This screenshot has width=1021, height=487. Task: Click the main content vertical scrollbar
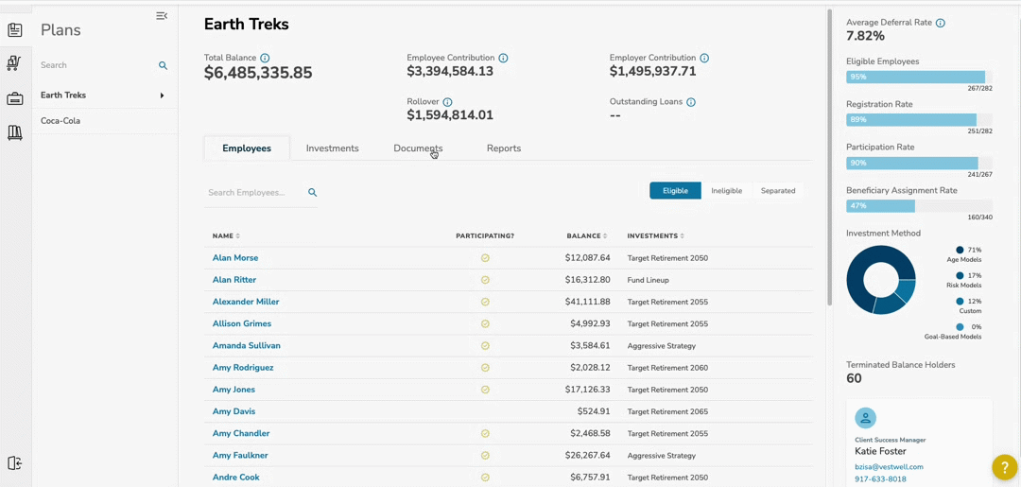(830, 156)
